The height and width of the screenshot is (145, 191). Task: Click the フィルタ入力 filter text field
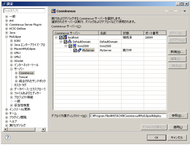[24, 11]
